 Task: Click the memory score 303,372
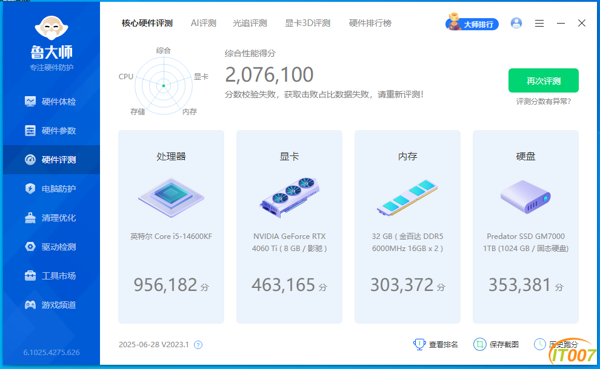pos(402,284)
